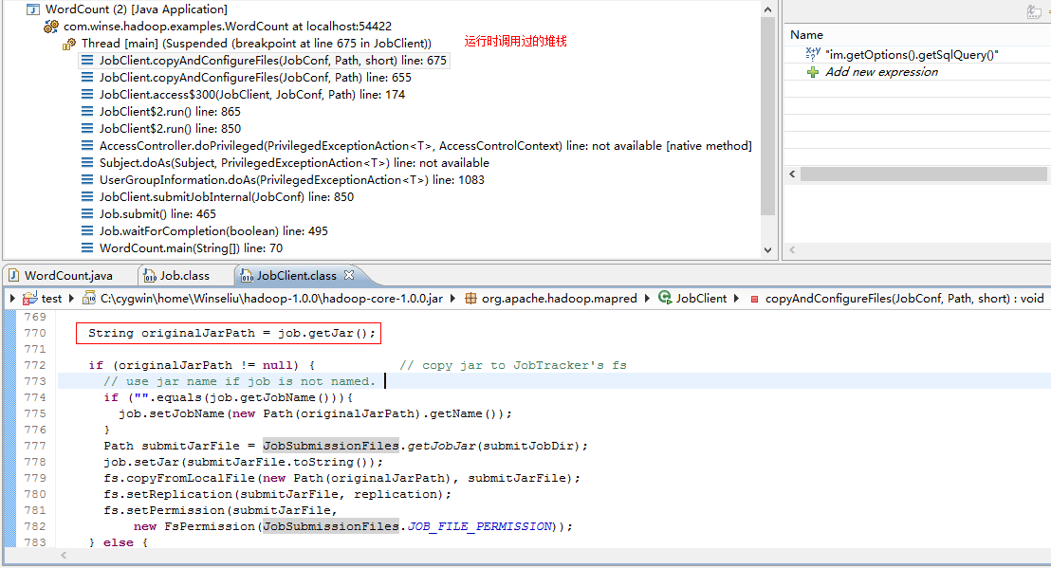Click stack frame icon for Job.waitForCompletion
Screen dimensions: 1051x568
[87, 231]
